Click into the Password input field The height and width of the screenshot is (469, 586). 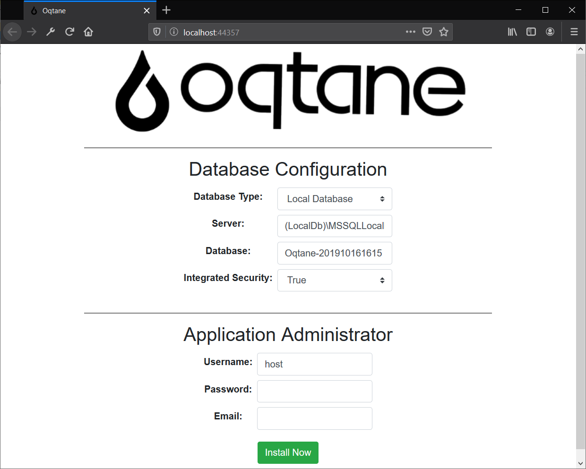coord(315,391)
